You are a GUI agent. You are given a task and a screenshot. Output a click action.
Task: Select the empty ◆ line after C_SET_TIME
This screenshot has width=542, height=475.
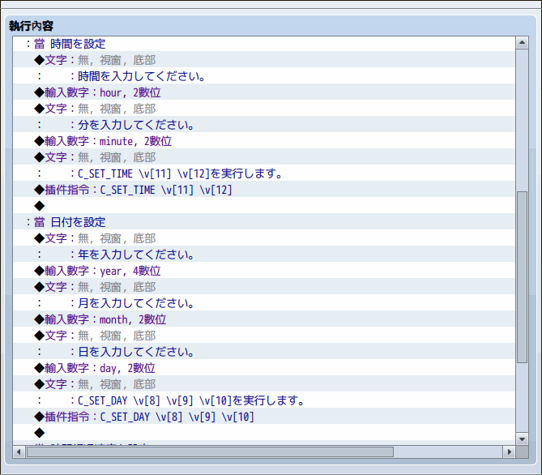(x=264, y=206)
